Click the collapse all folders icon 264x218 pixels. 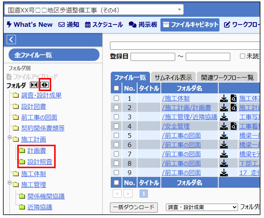click(34, 85)
